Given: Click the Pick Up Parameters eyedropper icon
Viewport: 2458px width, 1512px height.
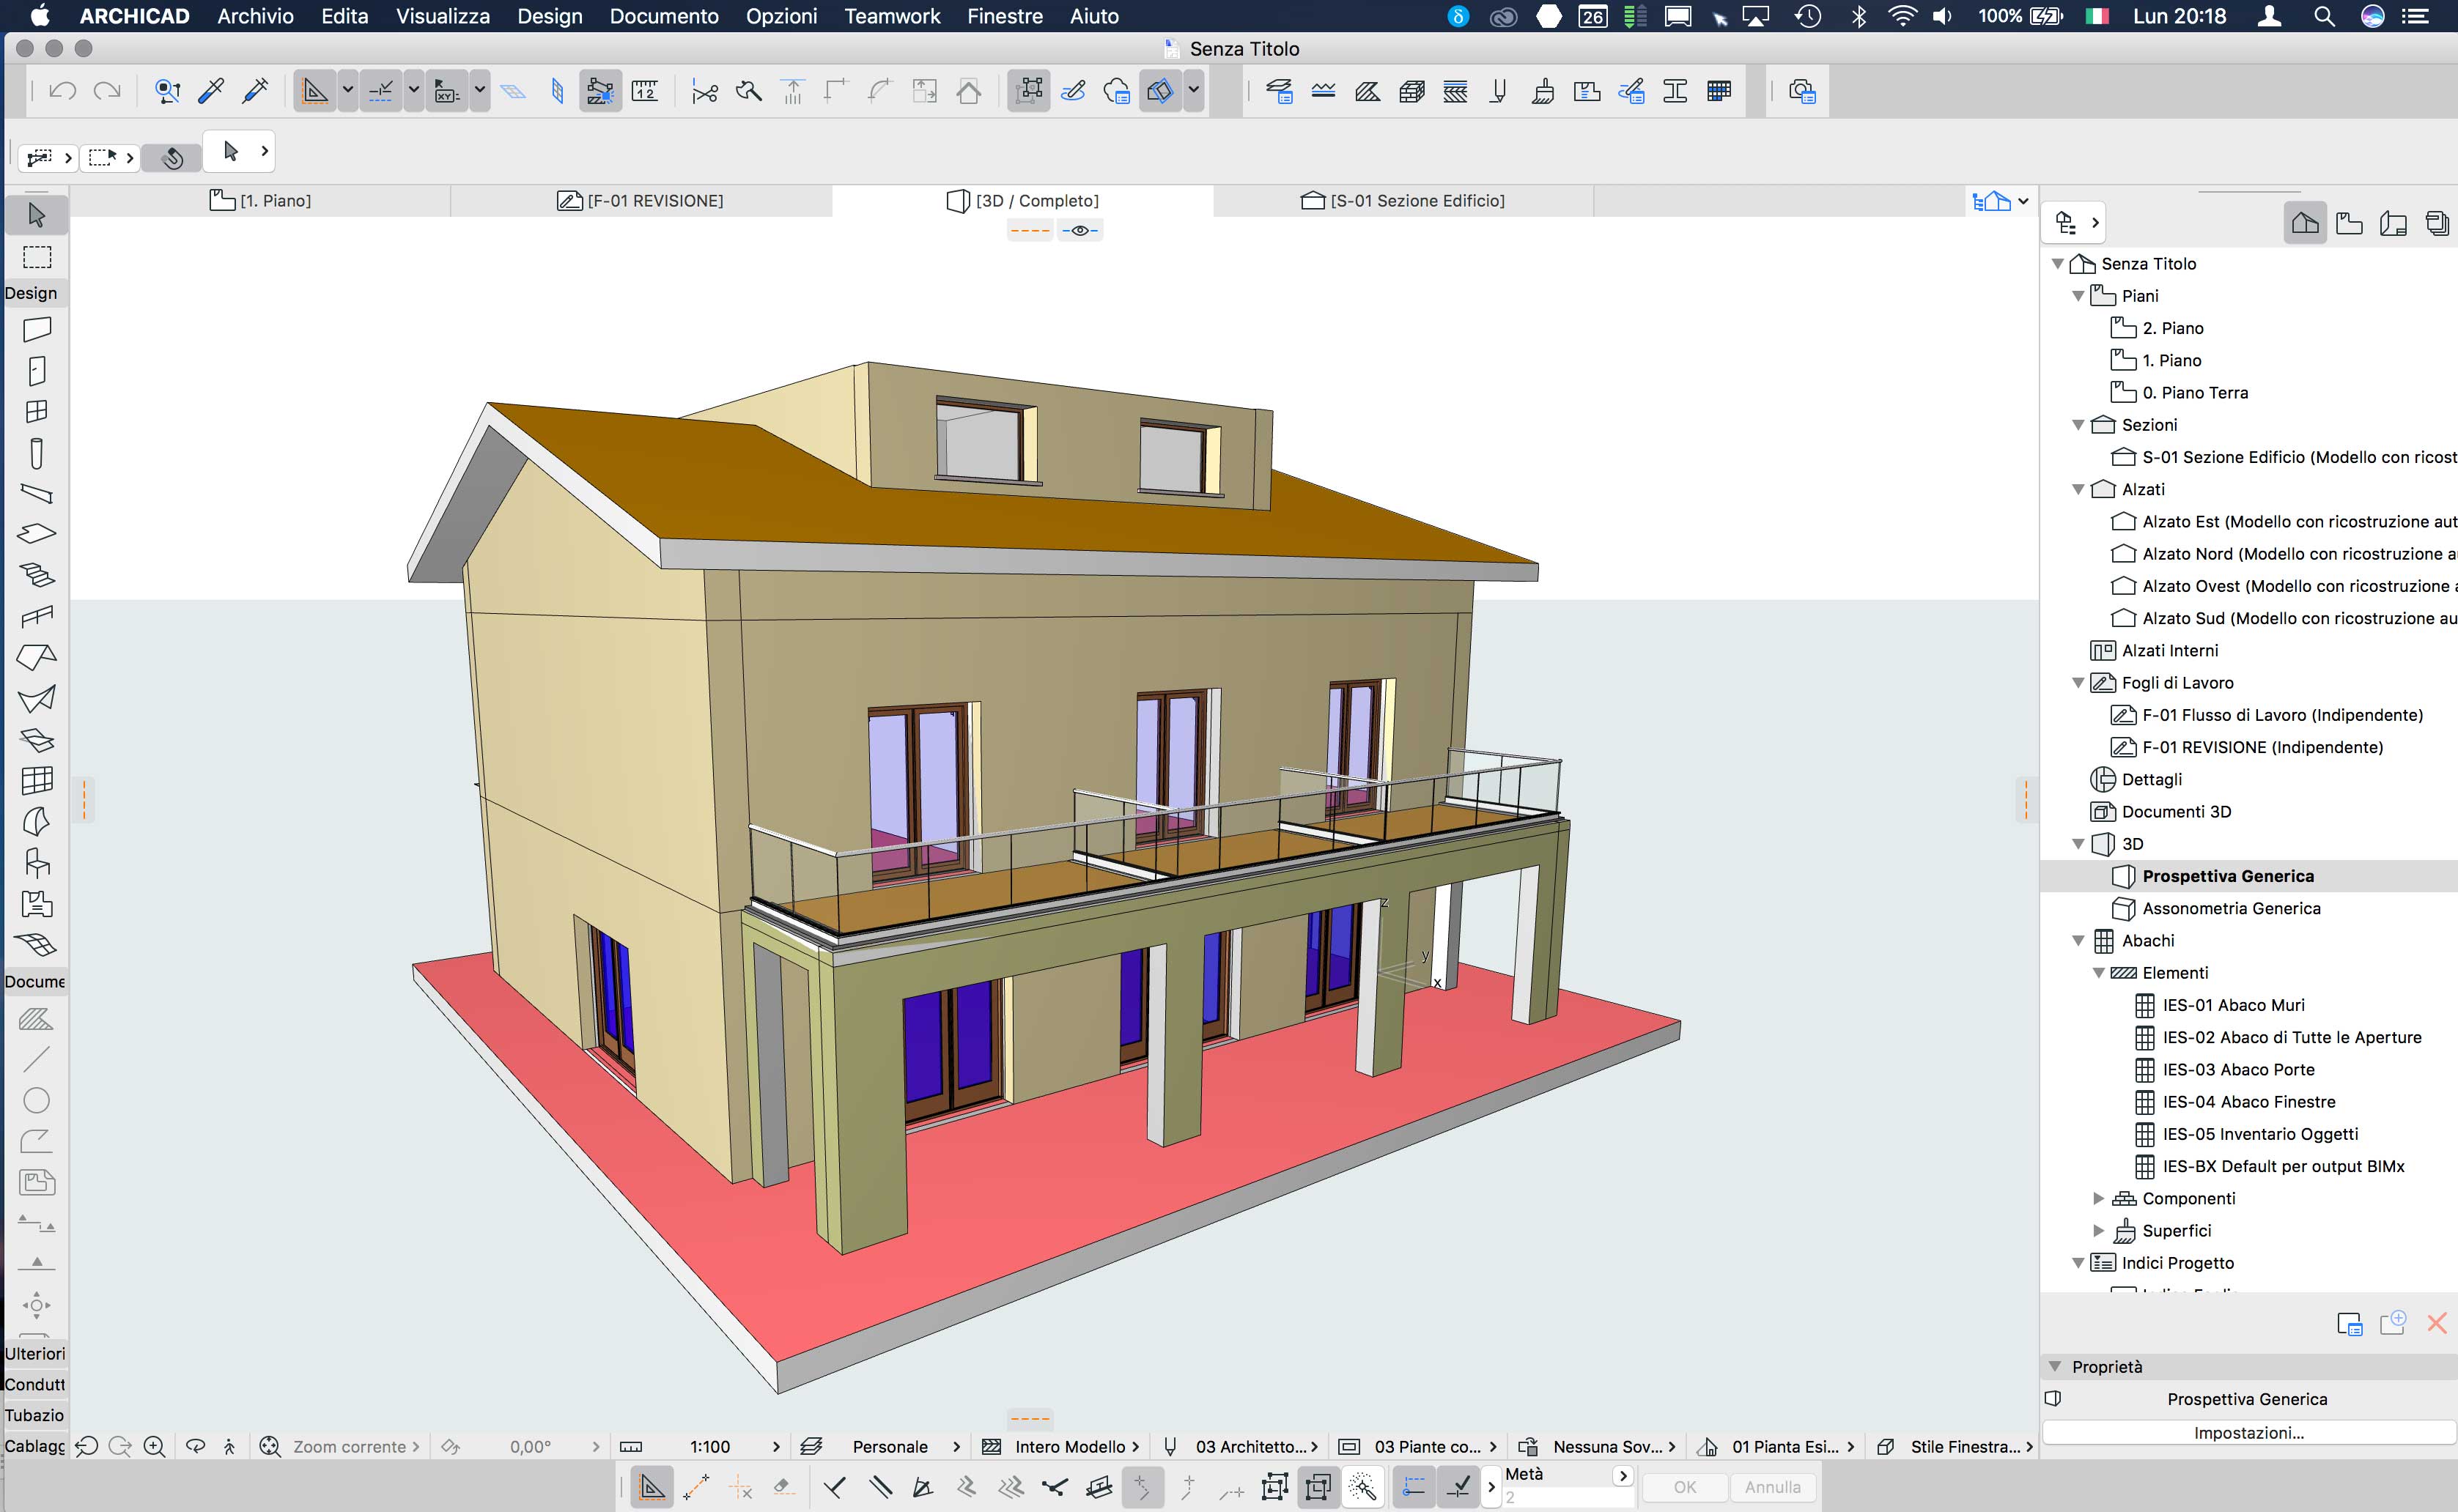Looking at the screenshot, I should point(211,91).
